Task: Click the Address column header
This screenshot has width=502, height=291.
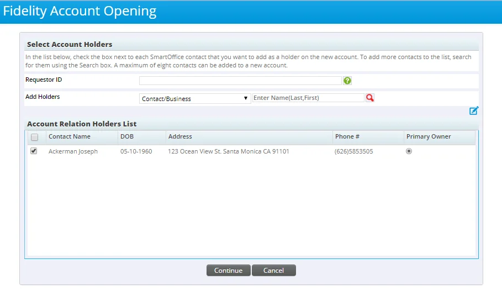Action: [x=180, y=137]
